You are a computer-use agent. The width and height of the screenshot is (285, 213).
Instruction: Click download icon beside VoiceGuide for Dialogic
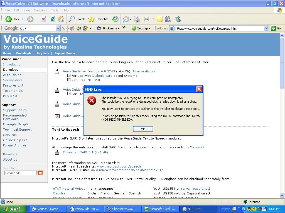point(57,72)
